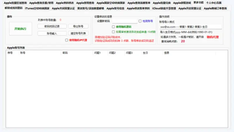The image size is (234, 132).
Task: Click the 设置新密码 input field
Action: click(125, 21)
